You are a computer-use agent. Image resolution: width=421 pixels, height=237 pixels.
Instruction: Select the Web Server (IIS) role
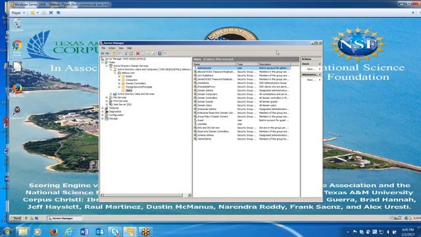(x=122, y=105)
